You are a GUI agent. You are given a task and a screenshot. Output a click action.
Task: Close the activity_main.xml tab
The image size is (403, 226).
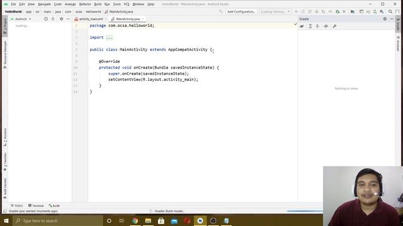(x=106, y=19)
